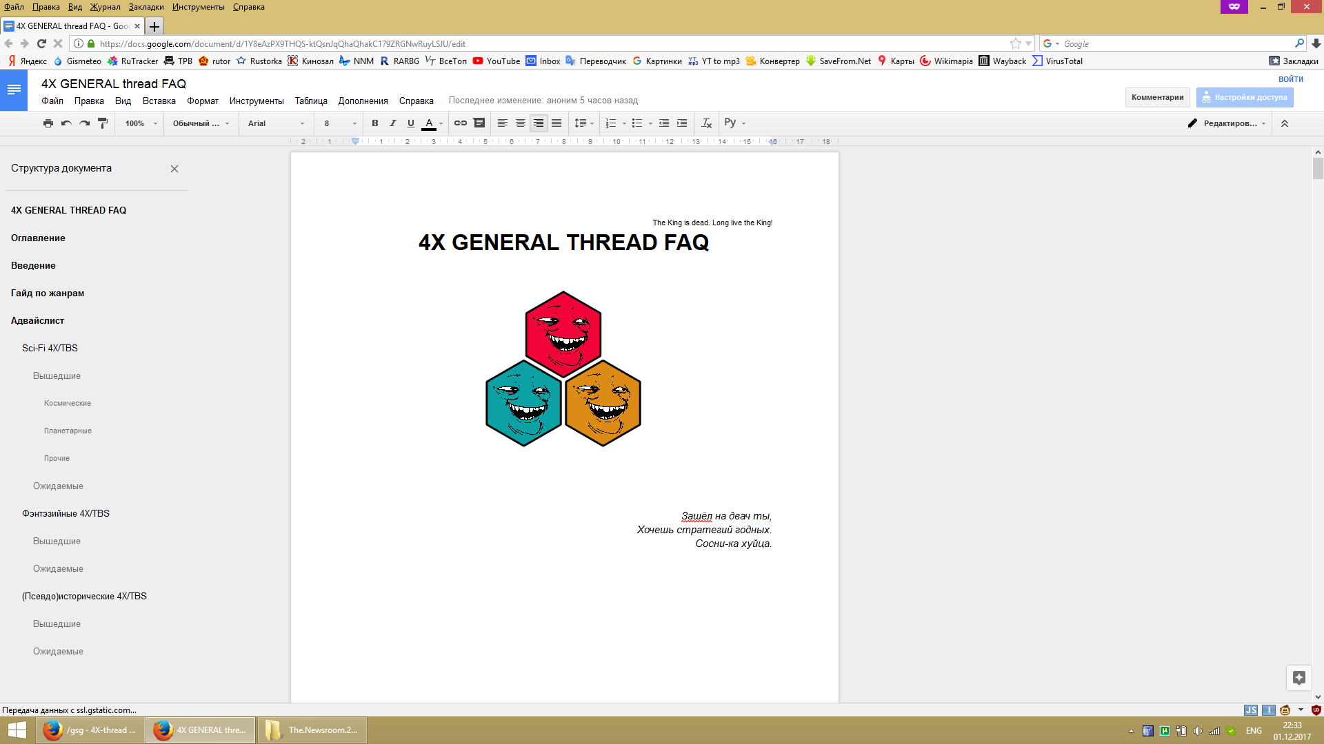Screen dimensions: 1324x744
Task: Clear formatting with the Tx icon
Action: click(x=707, y=123)
